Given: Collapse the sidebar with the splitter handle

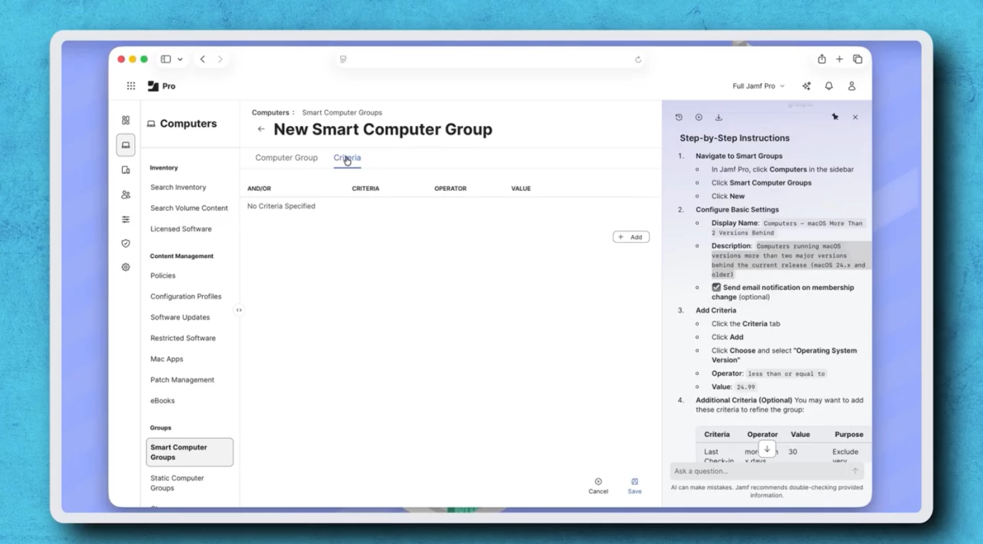Looking at the screenshot, I should coord(239,310).
